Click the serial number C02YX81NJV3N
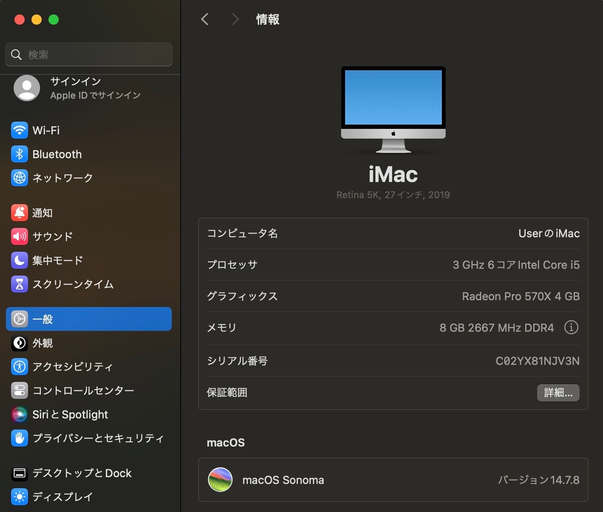603x512 pixels. tap(538, 361)
